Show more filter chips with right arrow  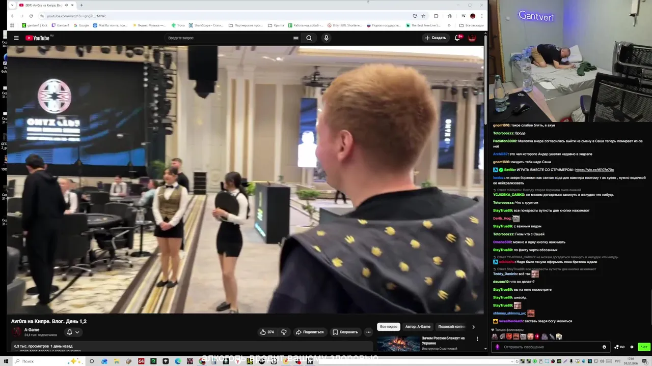pyautogui.click(x=473, y=327)
